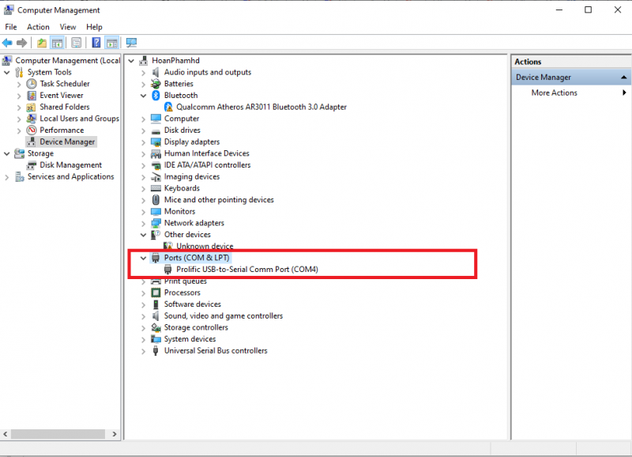Open the File menu
The width and height of the screenshot is (632, 457).
(x=11, y=27)
